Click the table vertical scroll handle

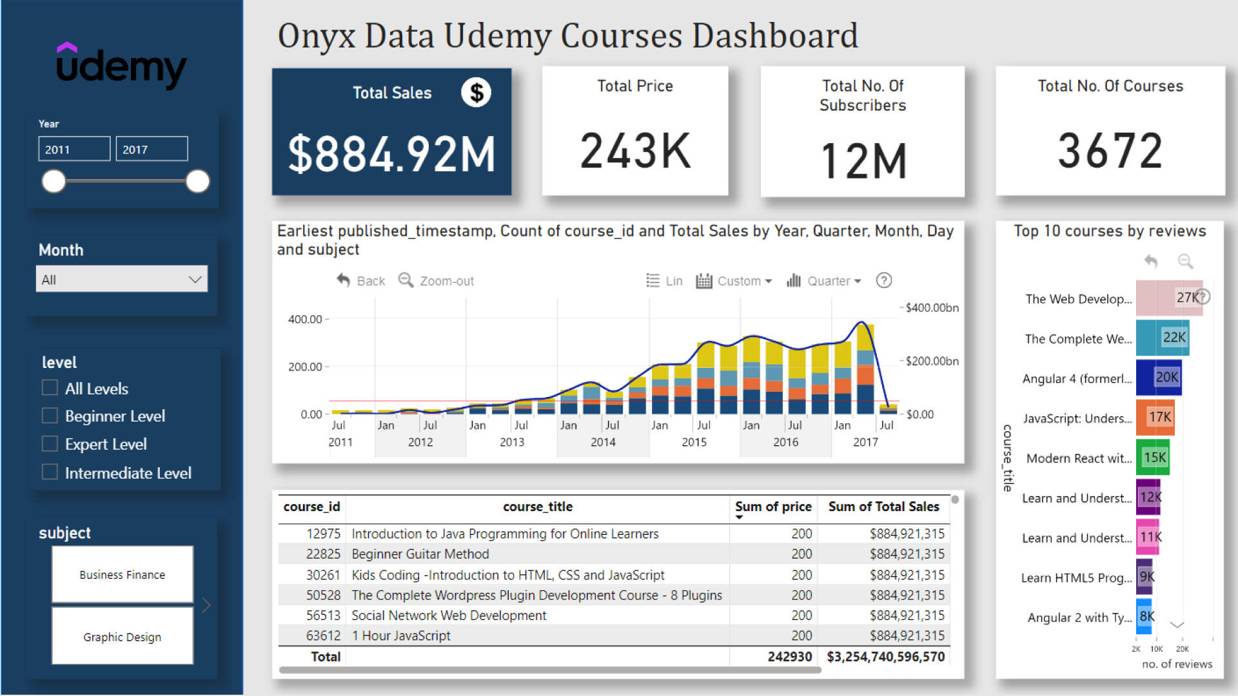coord(955,499)
